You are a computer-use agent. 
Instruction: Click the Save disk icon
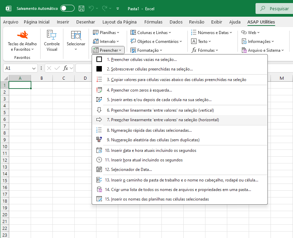pyautogui.click(x=81, y=9)
